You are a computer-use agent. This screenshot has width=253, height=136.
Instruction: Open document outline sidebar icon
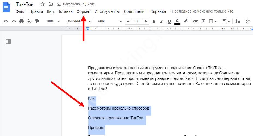point(8,41)
